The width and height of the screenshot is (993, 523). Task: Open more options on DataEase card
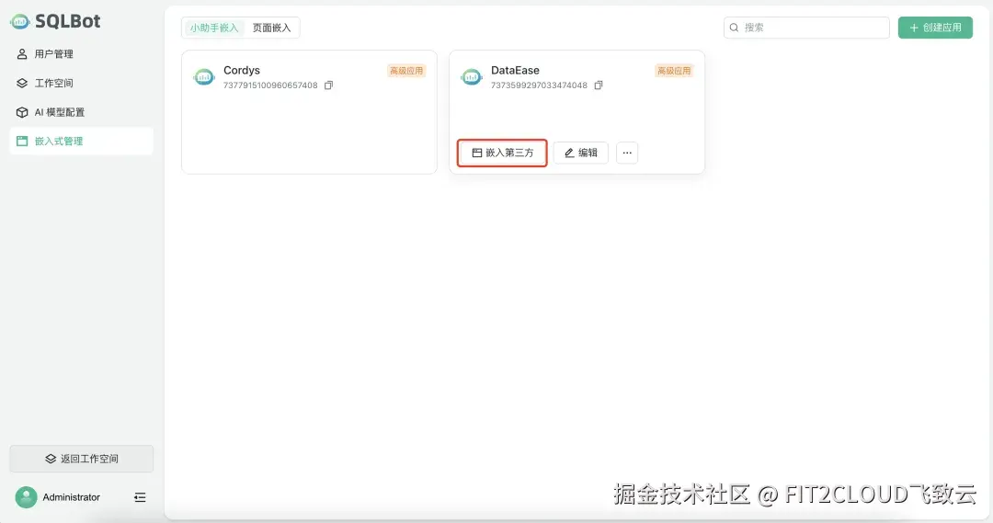click(627, 153)
